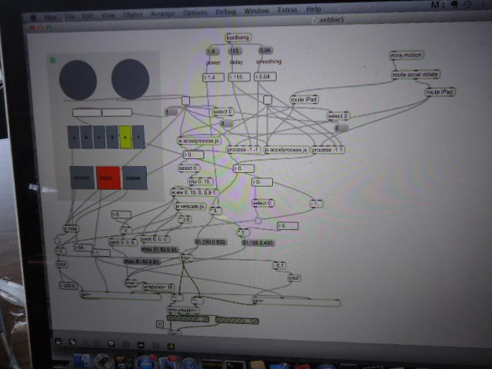Click the 115 number box under delay
Viewport: 492px width, 369px height.
pyautogui.click(x=239, y=77)
